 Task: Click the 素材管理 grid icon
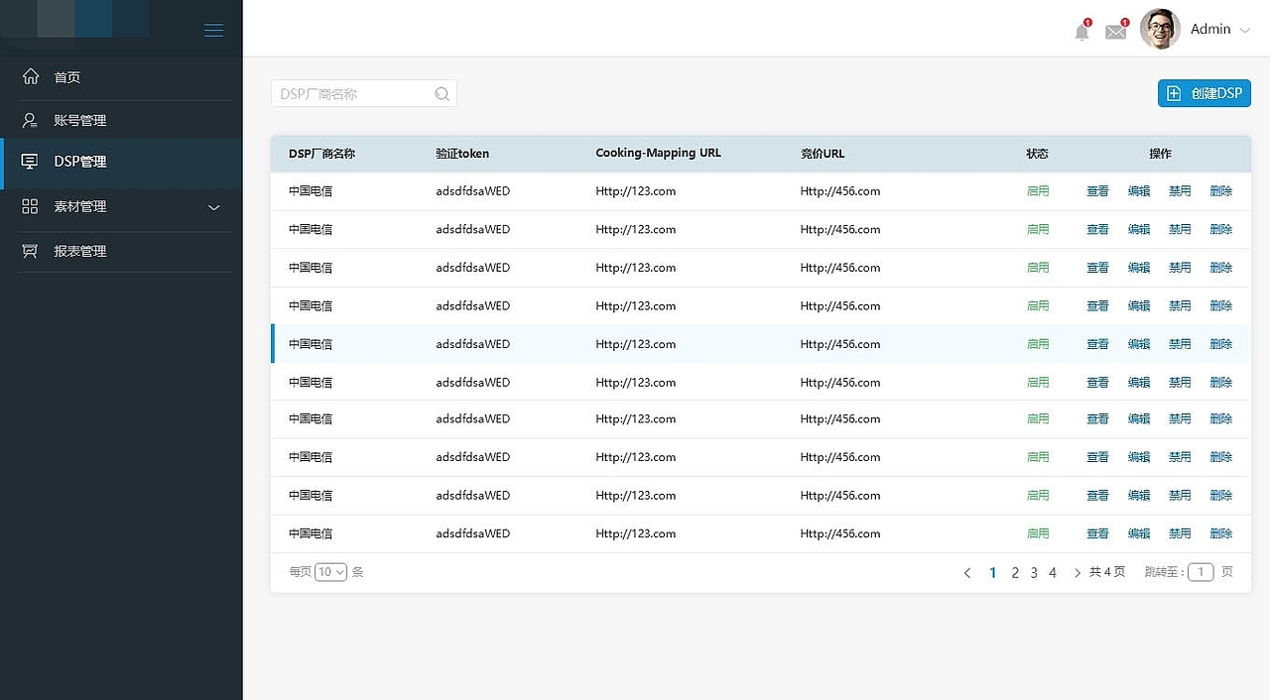click(31, 206)
